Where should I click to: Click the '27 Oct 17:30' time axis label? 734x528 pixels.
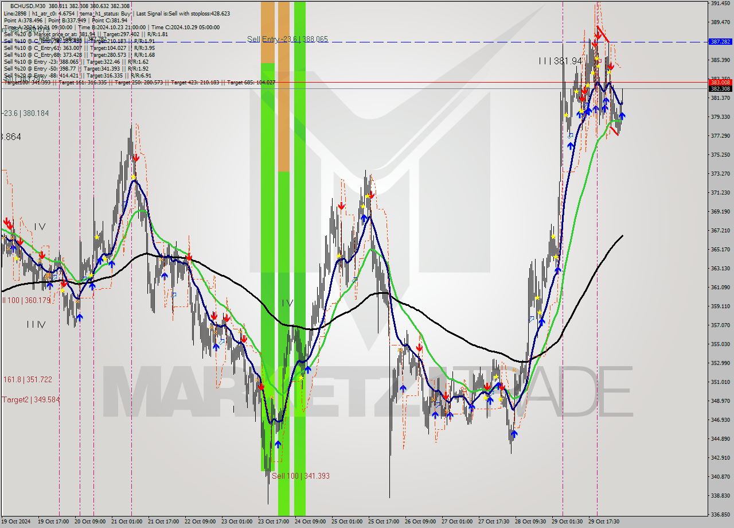tap(494, 522)
